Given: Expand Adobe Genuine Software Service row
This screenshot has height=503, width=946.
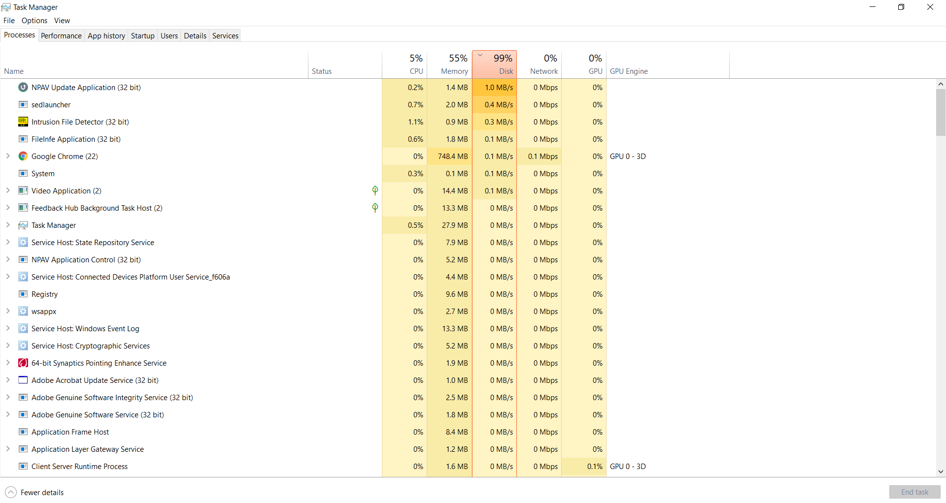Looking at the screenshot, I should tap(8, 414).
